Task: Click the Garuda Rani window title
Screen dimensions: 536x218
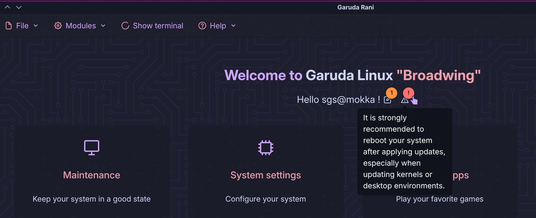Action: [x=356, y=7]
